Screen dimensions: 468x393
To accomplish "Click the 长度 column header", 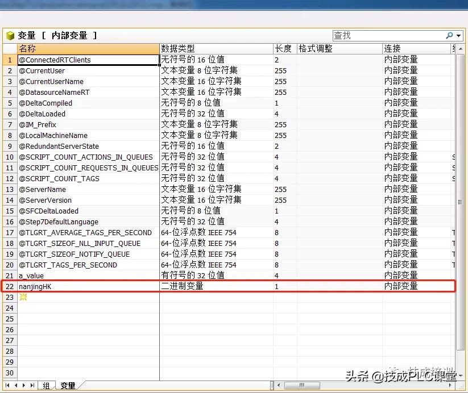I will coord(284,48).
